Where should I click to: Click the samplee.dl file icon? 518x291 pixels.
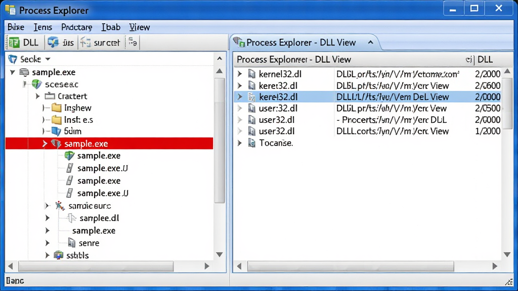click(71, 218)
